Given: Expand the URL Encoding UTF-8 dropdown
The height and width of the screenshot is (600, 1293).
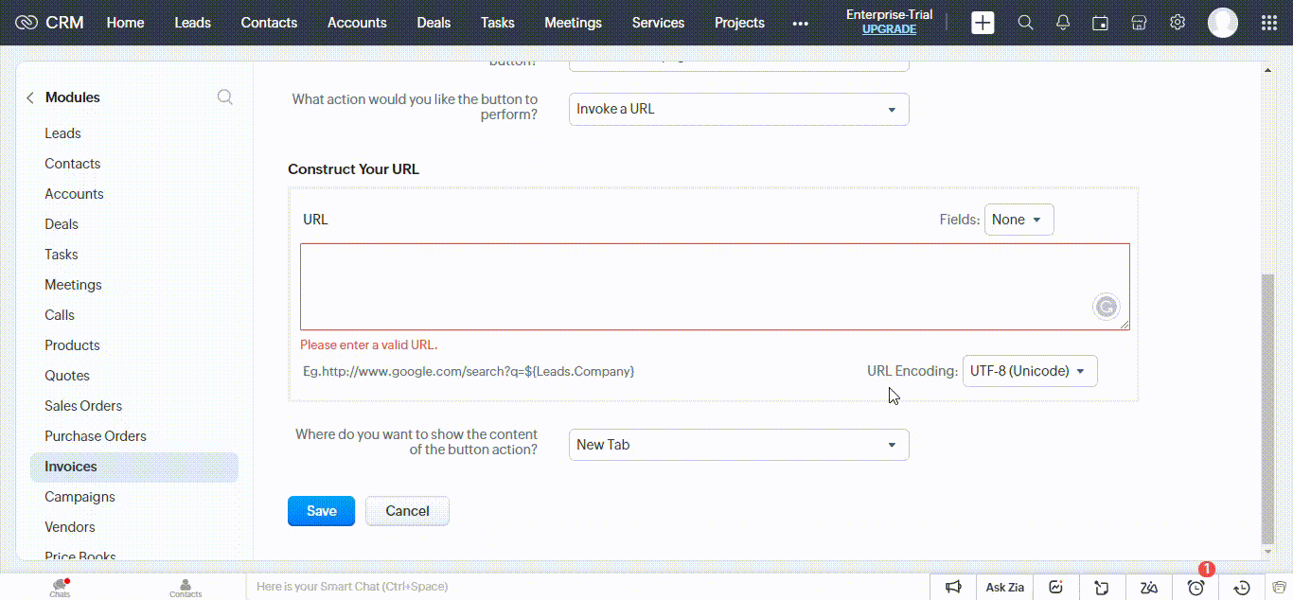Looking at the screenshot, I should coord(1029,371).
